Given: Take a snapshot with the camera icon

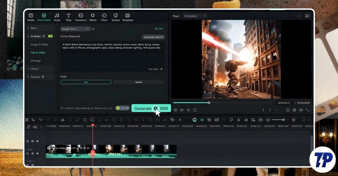Looking at the screenshot, I should [294, 110].
